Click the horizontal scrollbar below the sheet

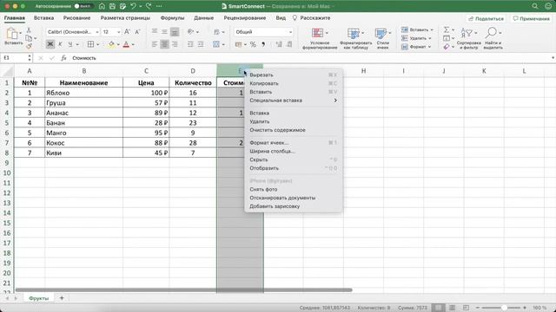(183, 290)
